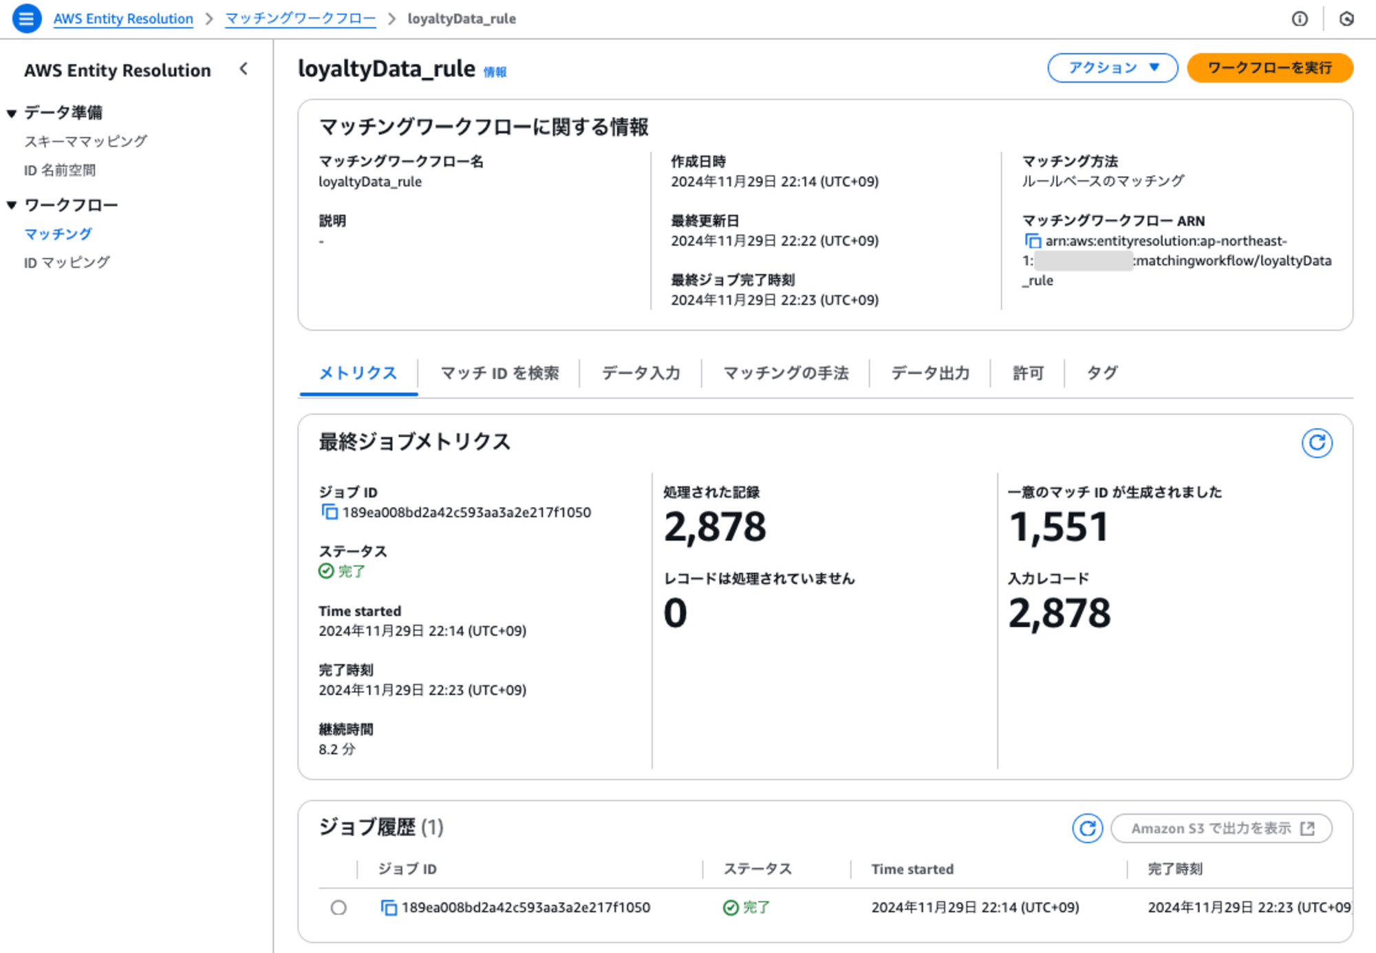The image size is (1376, 953).
Task: Click loyaltyData_rule breadcrumb text
Action: [462, 19]
